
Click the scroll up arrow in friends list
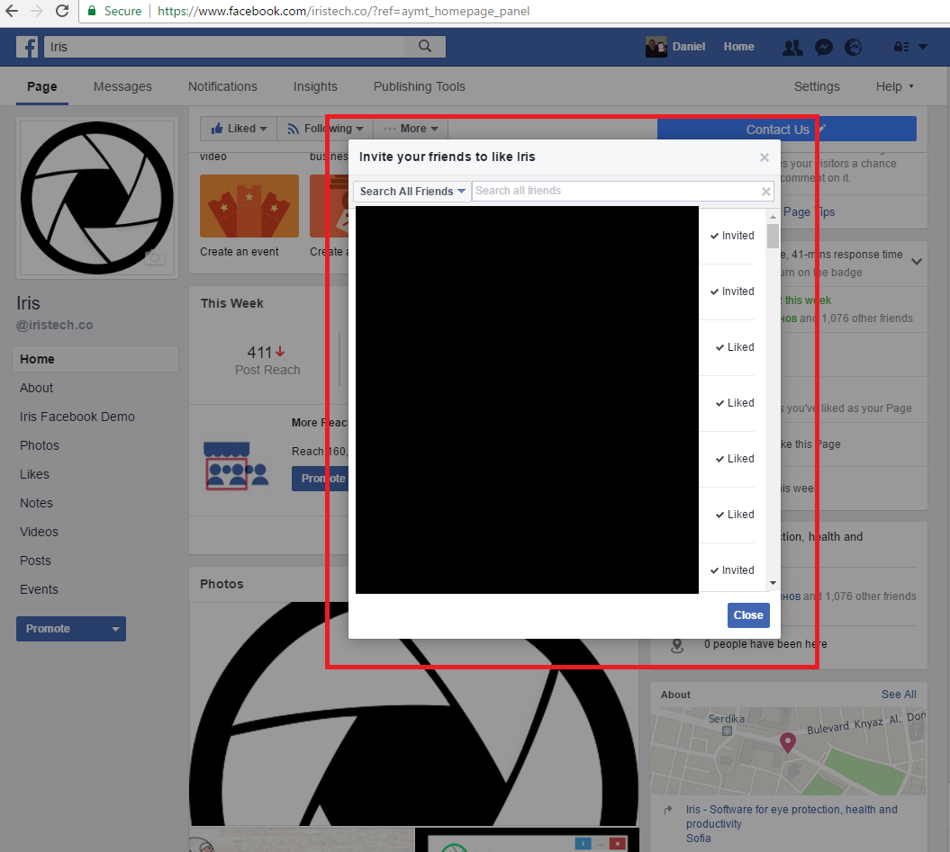pos(773,217)
